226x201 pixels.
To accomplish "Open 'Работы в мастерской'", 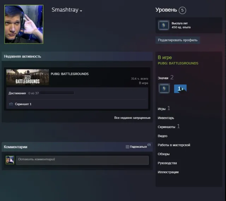I will click(174, 145).
